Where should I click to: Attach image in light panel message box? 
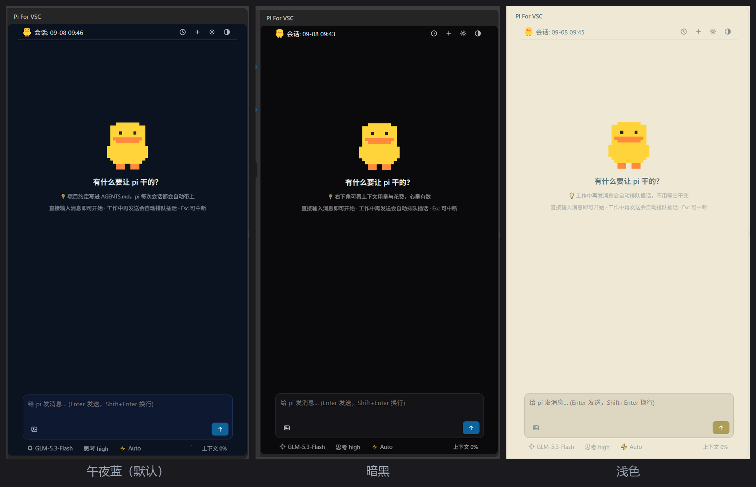(536, 428)
